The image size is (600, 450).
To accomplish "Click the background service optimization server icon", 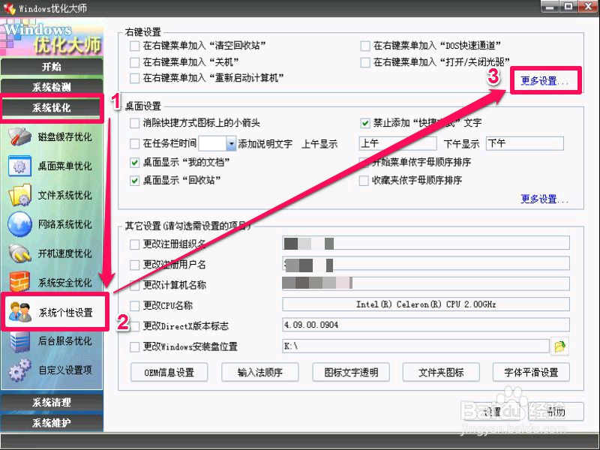I will click(19, 341).
